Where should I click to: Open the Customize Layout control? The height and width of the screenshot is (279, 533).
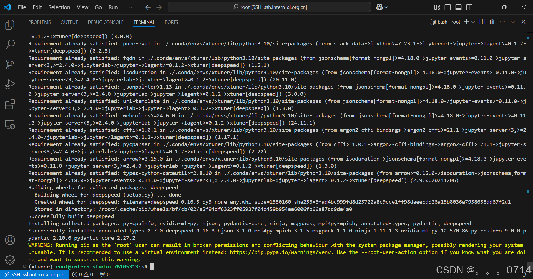[x=437, y=7]
